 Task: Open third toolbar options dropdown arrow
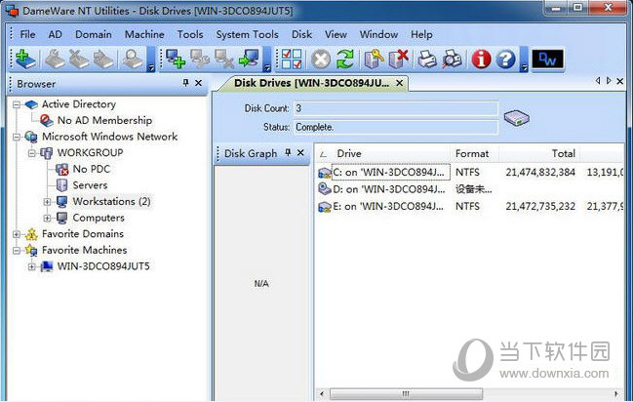click(x=524, y=67)
